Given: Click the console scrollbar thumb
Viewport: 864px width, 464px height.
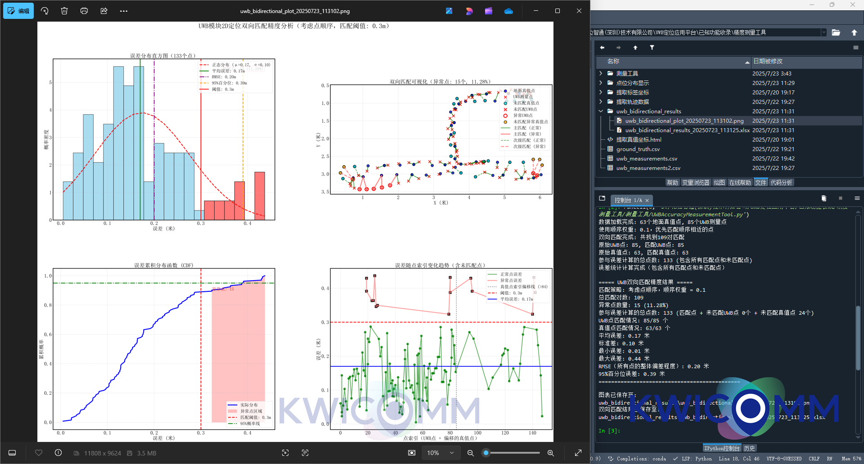Looking at the screenshot, I should pos(858,338).
